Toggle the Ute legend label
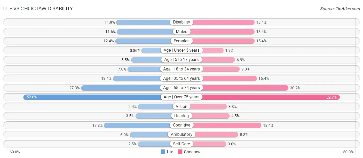 click(x=170, y=152)
